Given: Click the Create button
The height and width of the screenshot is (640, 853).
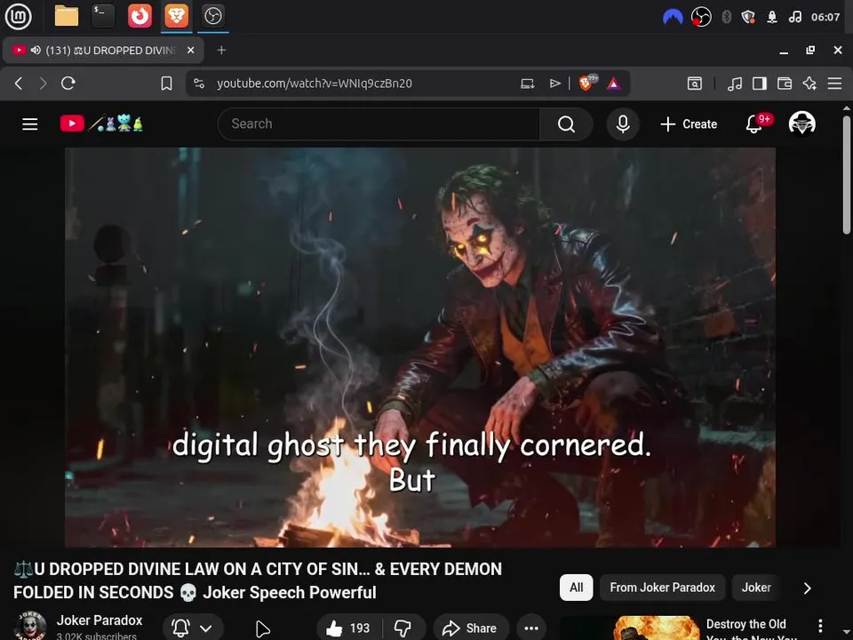Looking at the screenshot, I should pyautogui.click(x=689, y=124).
